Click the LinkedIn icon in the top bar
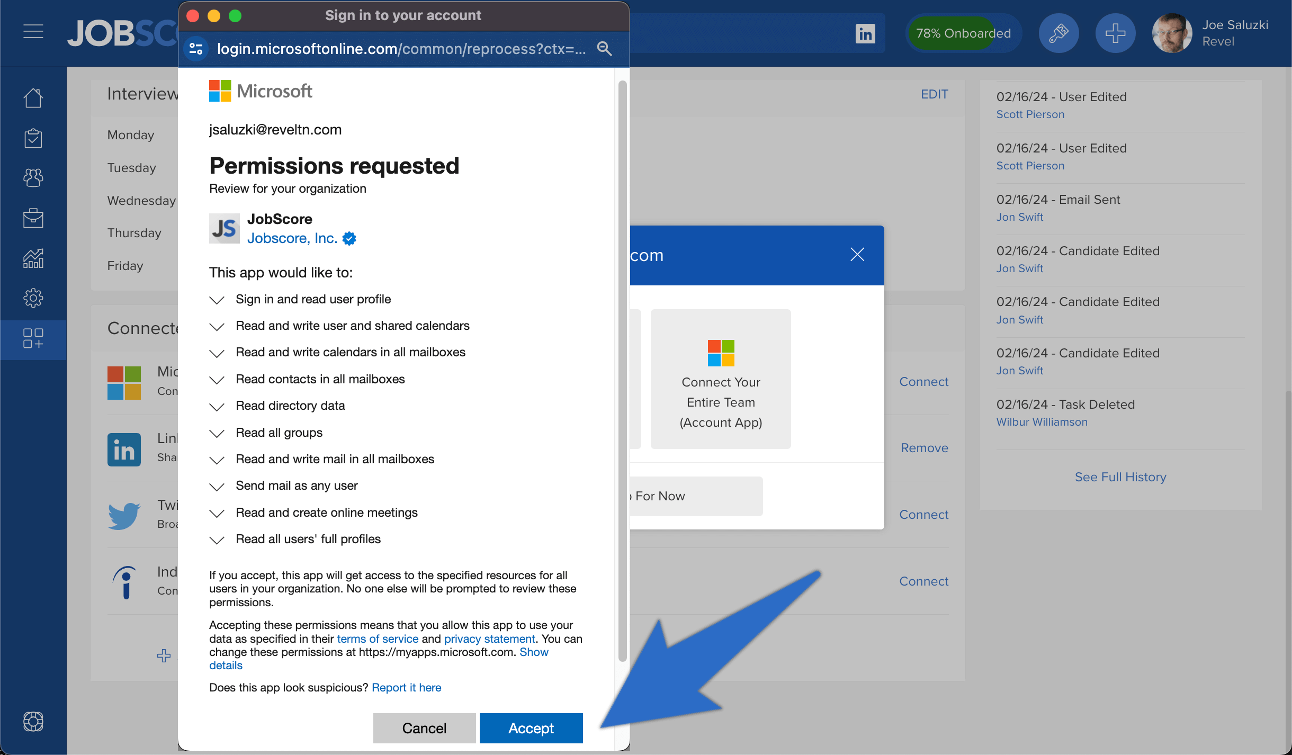 click(x=865, y=33)
